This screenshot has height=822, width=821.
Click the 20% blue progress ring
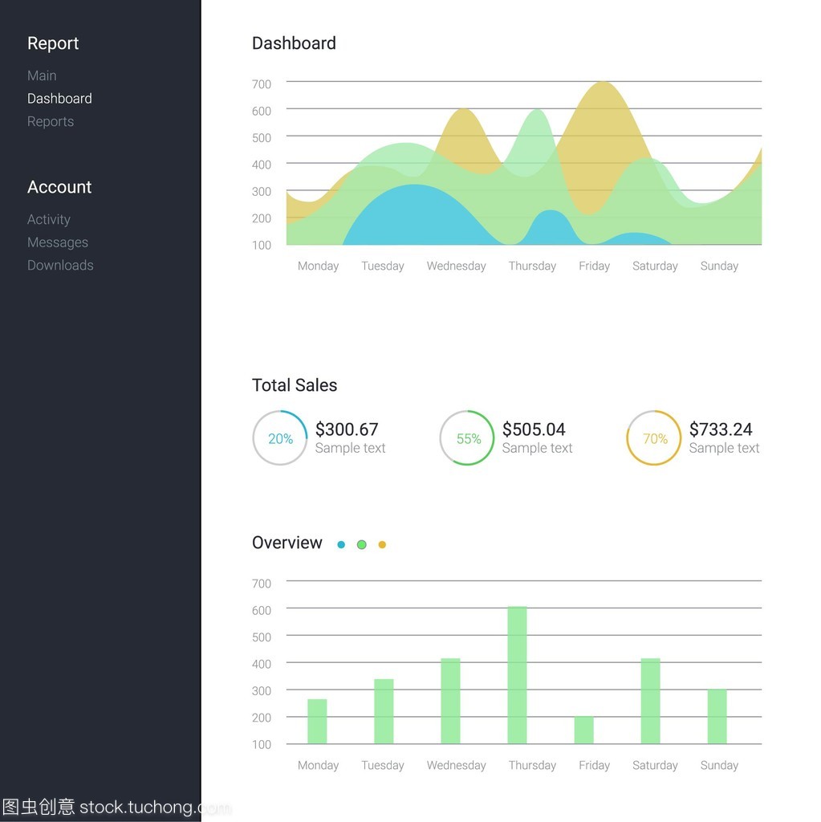point(280,438)
